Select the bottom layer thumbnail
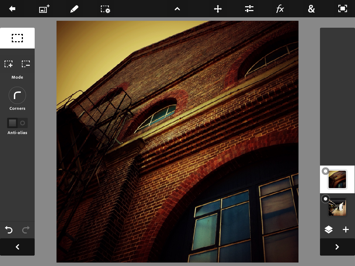 coord(337,207)
